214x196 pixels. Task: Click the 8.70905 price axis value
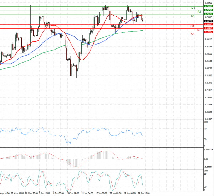(208, 17)
